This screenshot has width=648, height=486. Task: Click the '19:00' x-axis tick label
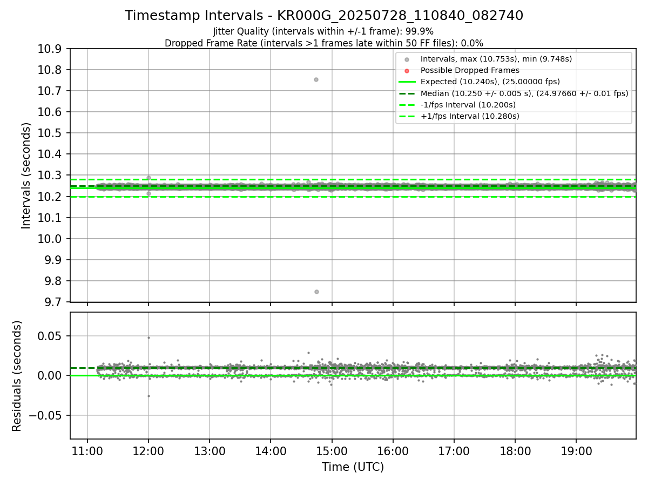[x=576, y=451]
